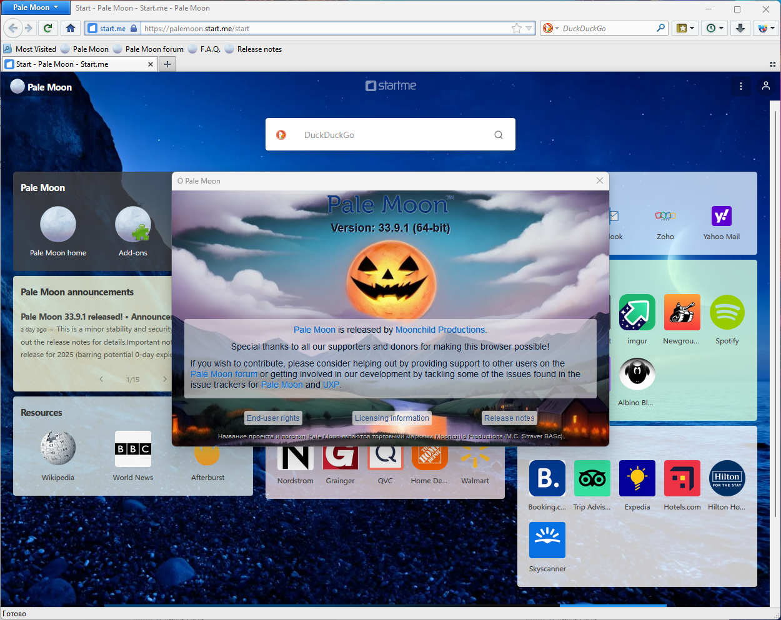Image resolution: width=781 pixels, height=620 pixels.
Task: Open the Hotels.com tile
Action: 682,486
